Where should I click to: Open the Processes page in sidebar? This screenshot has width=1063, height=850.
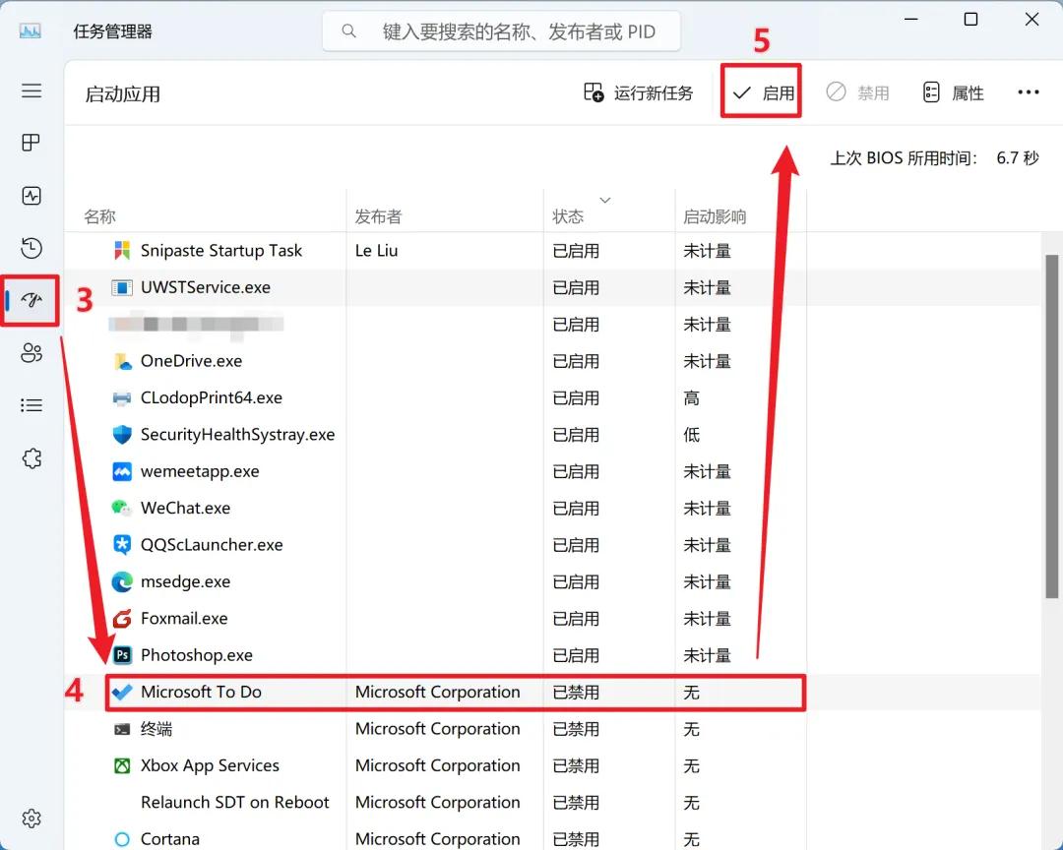click(31, 143)
